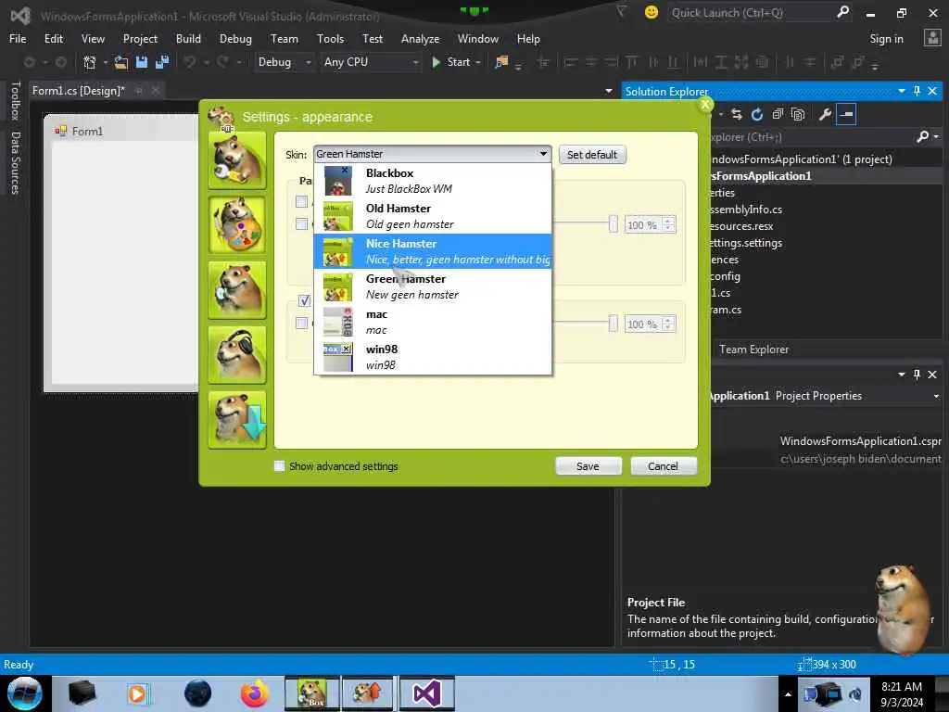Select the win98 skin
This screenshot has height=712, width=949.
(433, 357)
